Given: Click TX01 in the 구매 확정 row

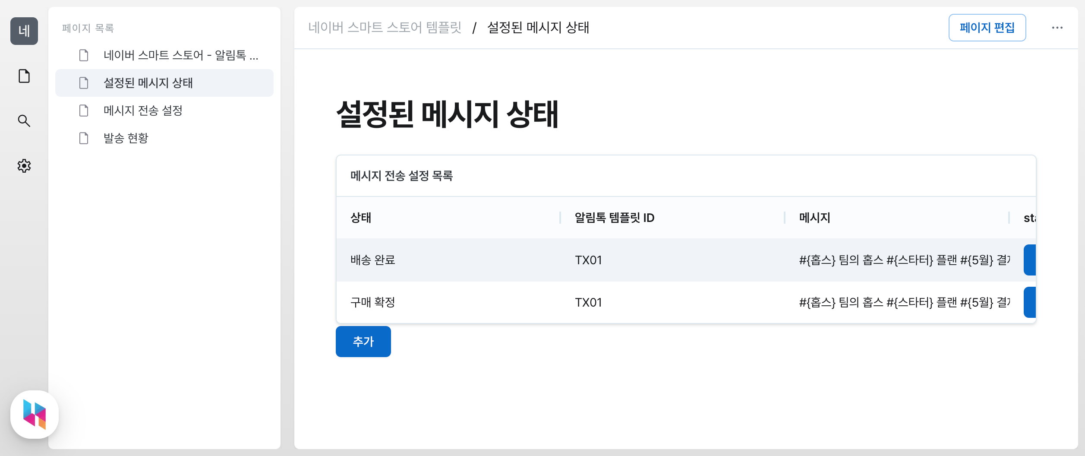Looking at the screenshot, I should point(588,302).
